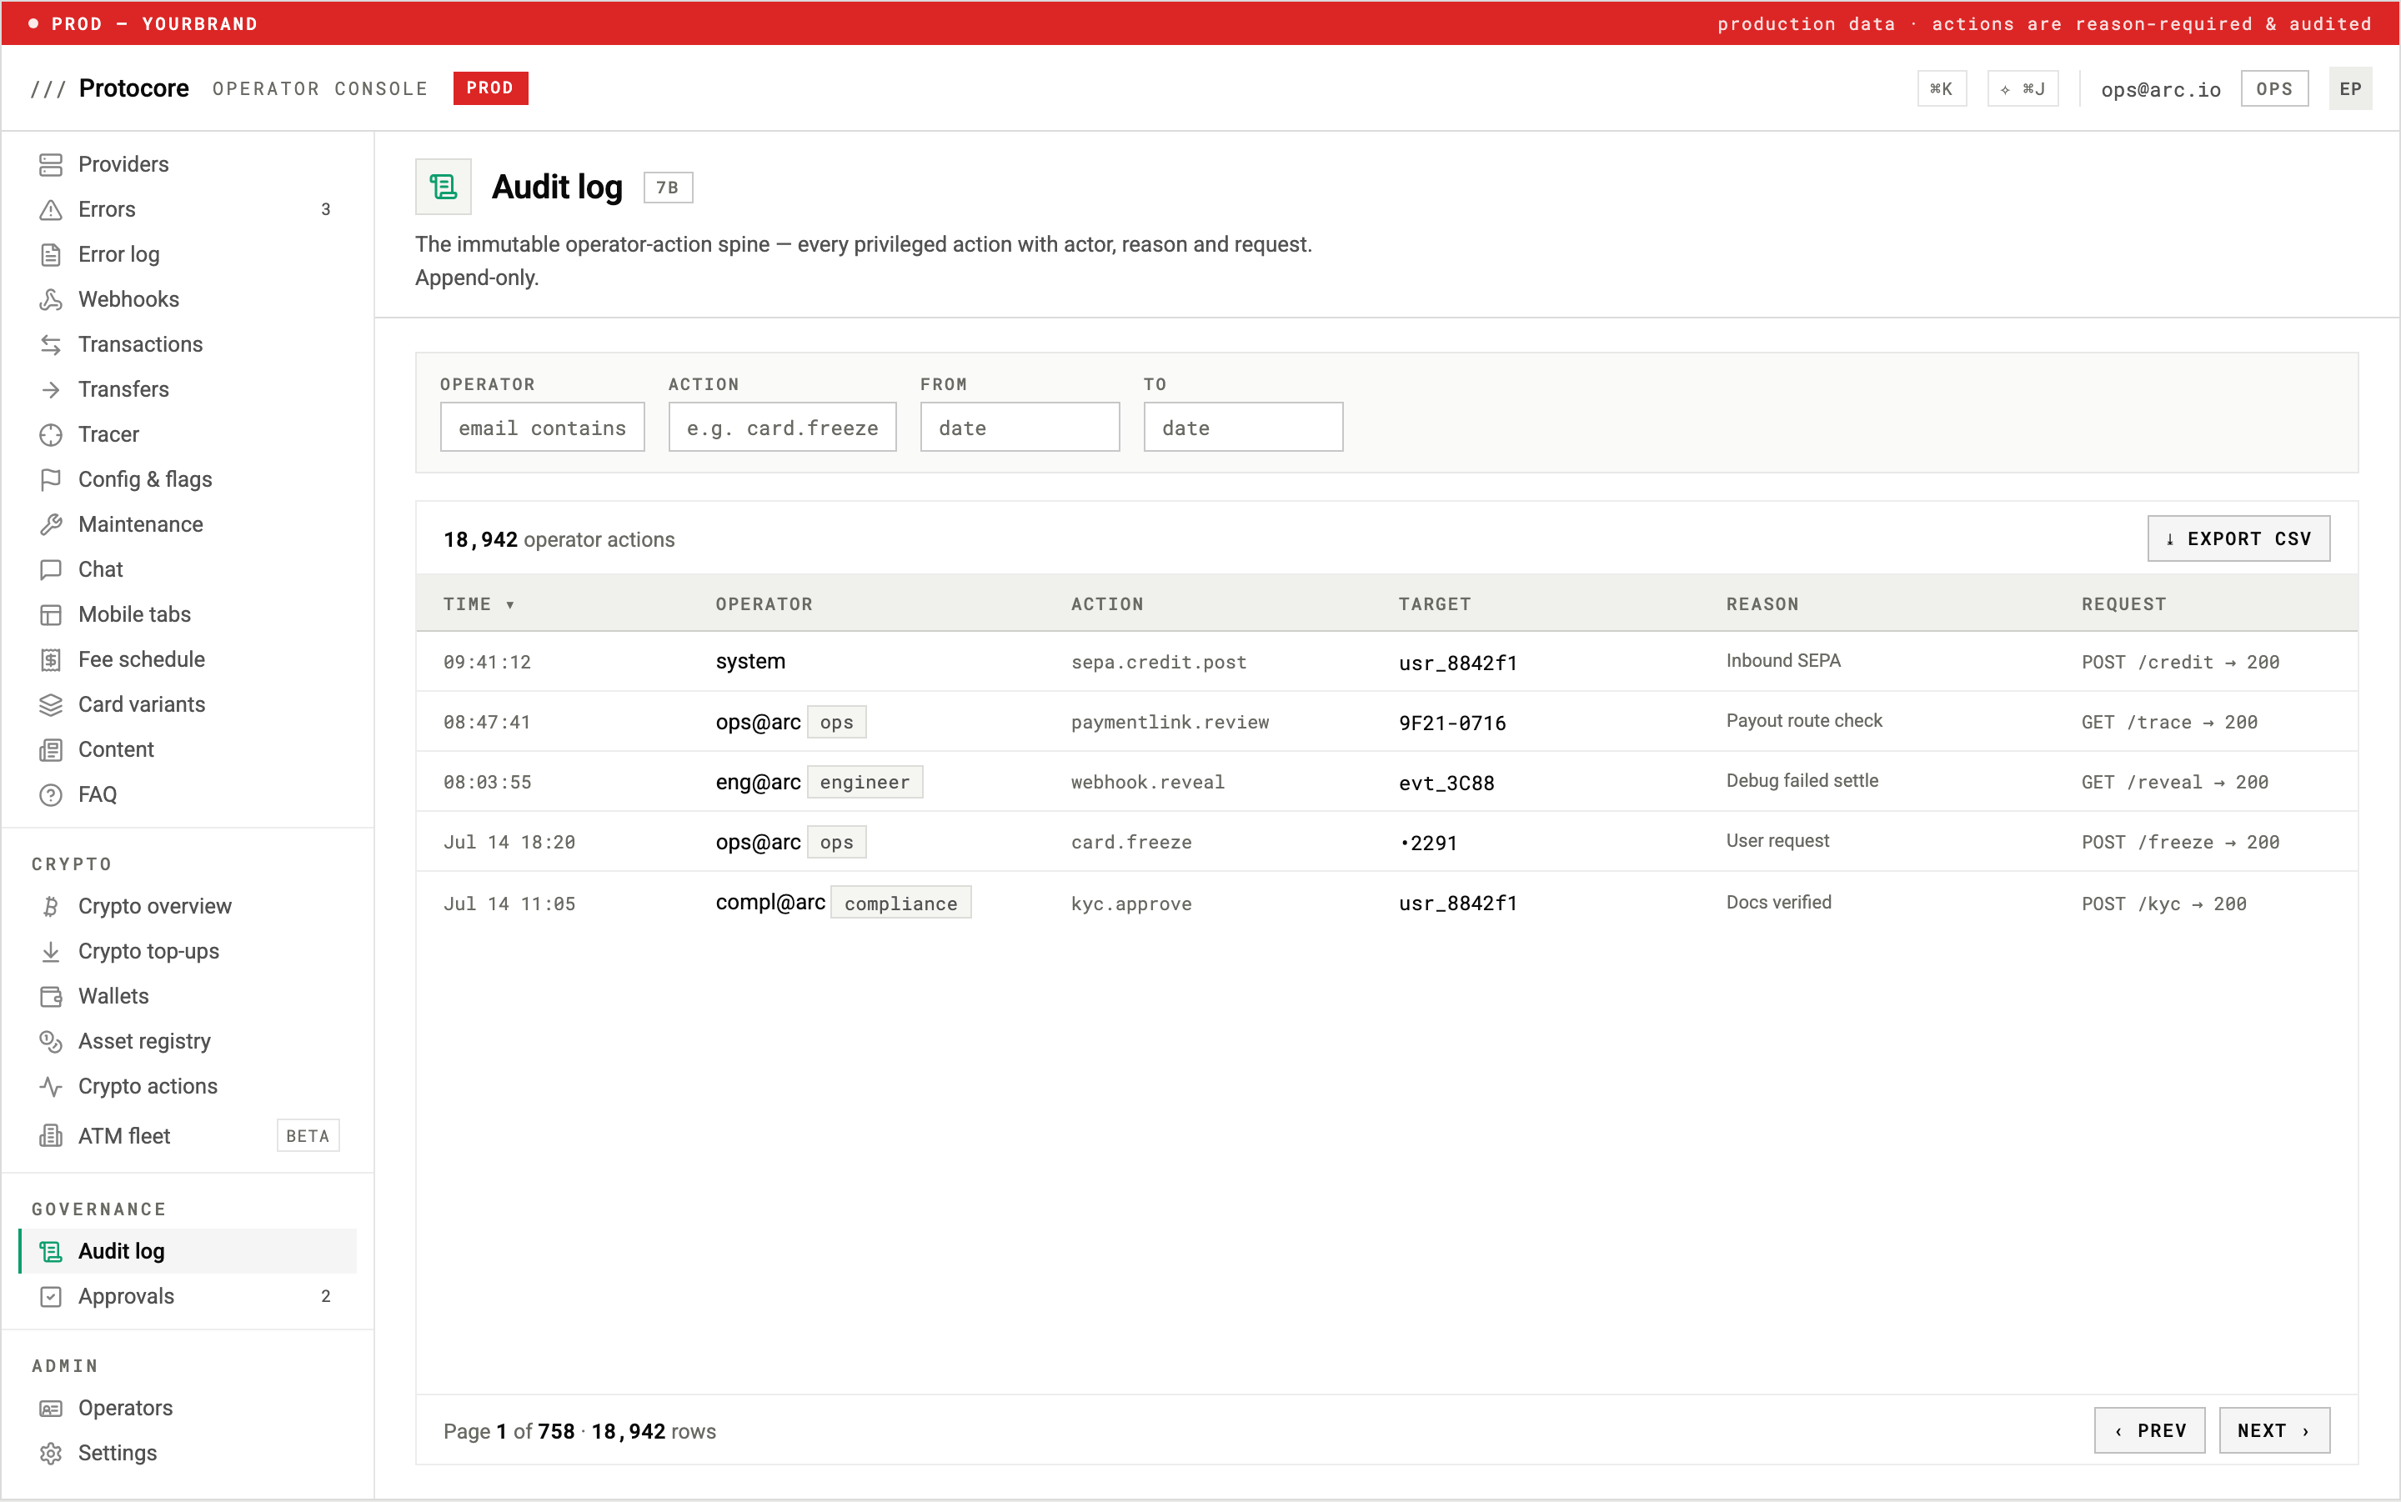Click the 'Payout route check' reason
The width and height of the screenshot is (2401, 1502).
1804,721
